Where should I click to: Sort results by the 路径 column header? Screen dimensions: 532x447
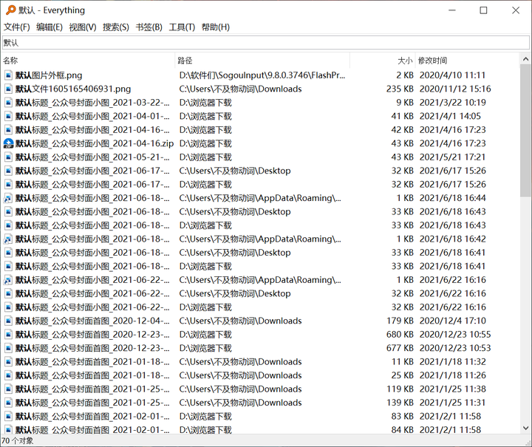[x=262, y=61]
